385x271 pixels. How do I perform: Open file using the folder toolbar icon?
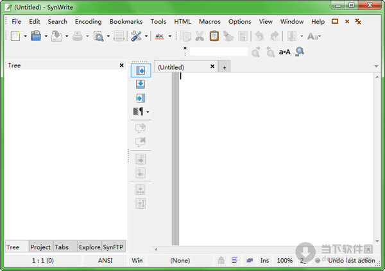point(36,36)
